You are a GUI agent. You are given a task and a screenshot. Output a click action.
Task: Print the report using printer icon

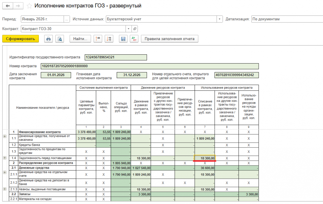48,39
